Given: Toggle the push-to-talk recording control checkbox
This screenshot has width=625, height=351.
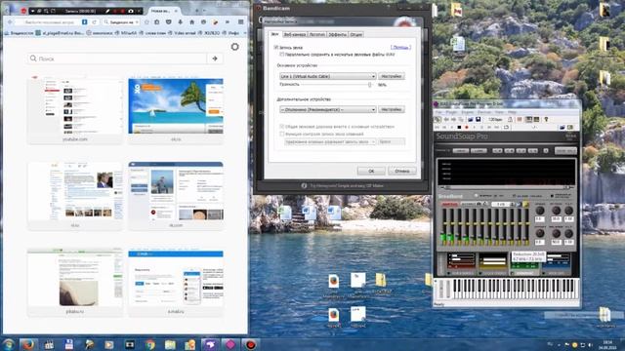Looking at the screenshot, I should pos(282,135).
